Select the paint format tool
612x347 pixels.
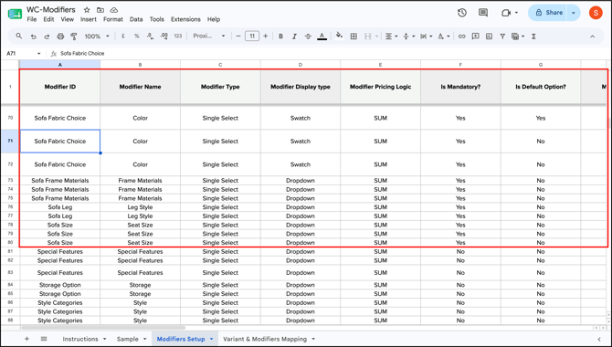pyautogui.click(x=73, y=37)
